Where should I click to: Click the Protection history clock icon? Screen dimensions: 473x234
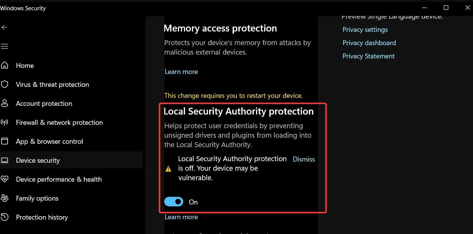(x=5, y=217)
